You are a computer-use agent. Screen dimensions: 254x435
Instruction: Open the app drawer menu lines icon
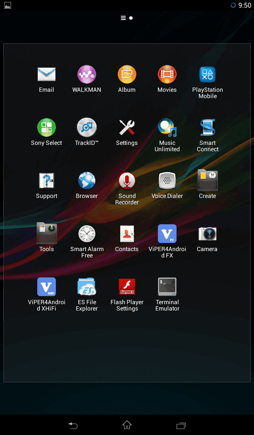(x=123, y=18)
